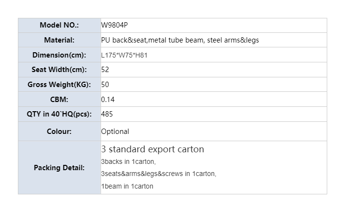Screen dimensions: 349x205
Task: Click the "Gross Weight(KG):" label
Action: (x=59, y=85)
